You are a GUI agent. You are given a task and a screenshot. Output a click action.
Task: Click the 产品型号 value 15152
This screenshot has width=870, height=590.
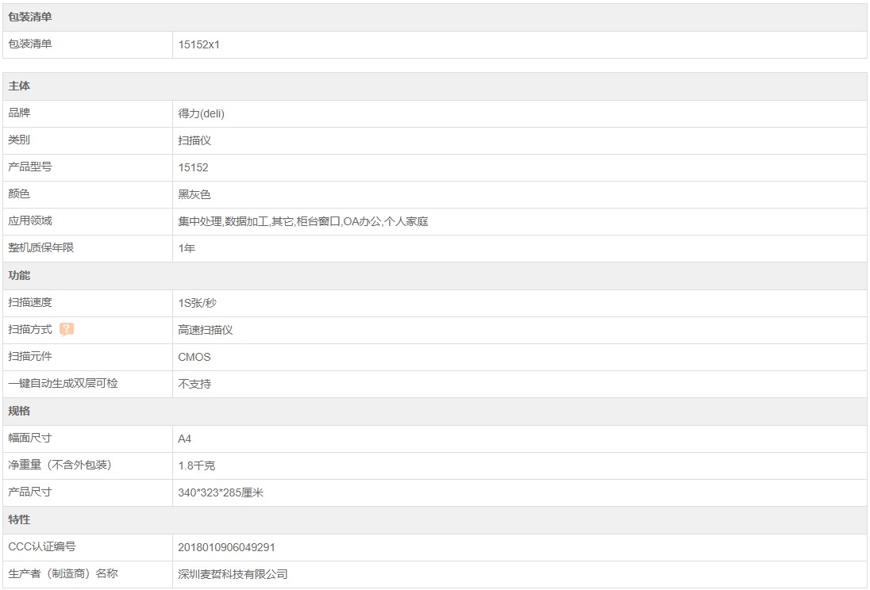click(194, 167)
